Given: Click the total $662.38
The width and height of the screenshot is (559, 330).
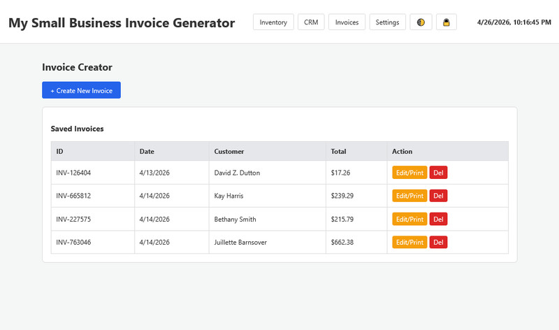Looking at the screenshot, I should tap(342, 242).
